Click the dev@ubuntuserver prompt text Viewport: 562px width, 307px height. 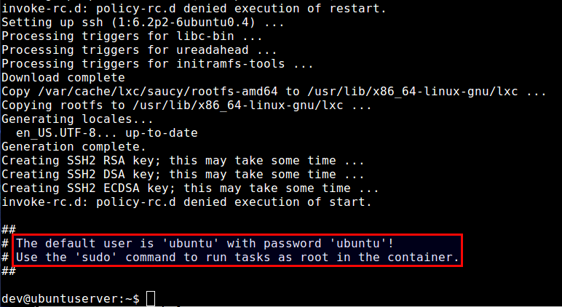(x=71, y=299)
